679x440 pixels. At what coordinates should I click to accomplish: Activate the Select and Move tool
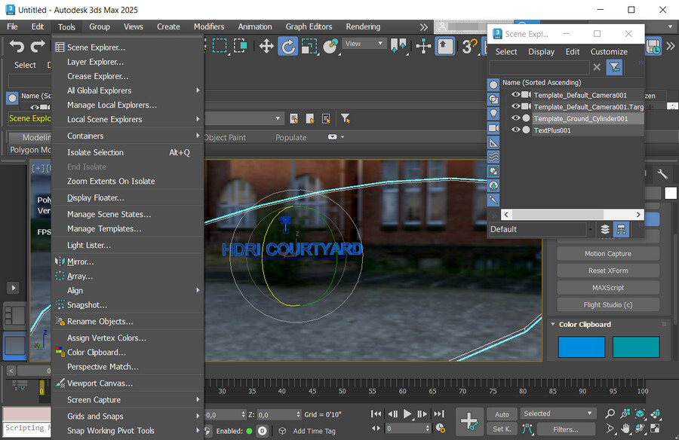(x=266, y=46)
